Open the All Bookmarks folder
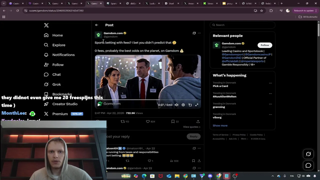Viewport: 320px width, 180px height. click(x=308, y=17)
